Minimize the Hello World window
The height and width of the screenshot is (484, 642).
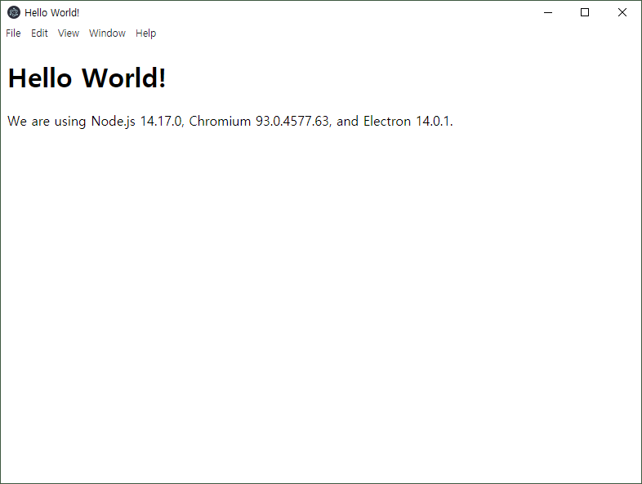point(548,12)
